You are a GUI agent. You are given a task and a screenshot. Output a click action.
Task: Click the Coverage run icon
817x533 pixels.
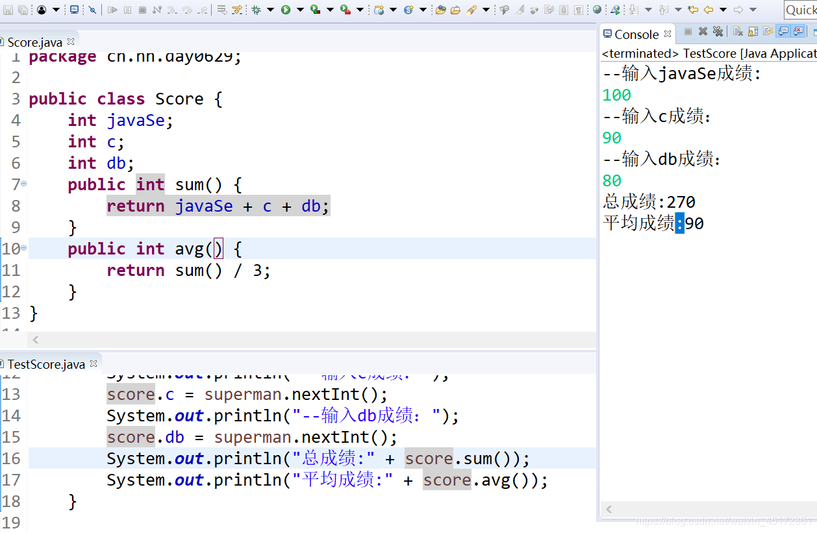click(x=315, y=10)
